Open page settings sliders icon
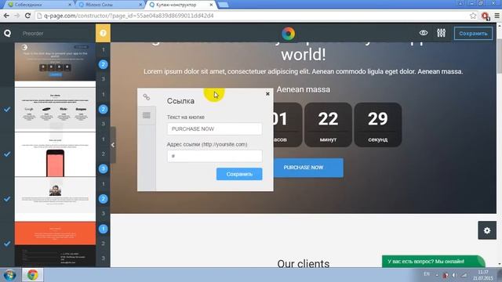This screenshot has height=282, width=502. point(441,33)
